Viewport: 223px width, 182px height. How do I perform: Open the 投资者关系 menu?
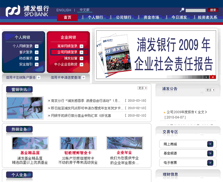tap(207, 17)
